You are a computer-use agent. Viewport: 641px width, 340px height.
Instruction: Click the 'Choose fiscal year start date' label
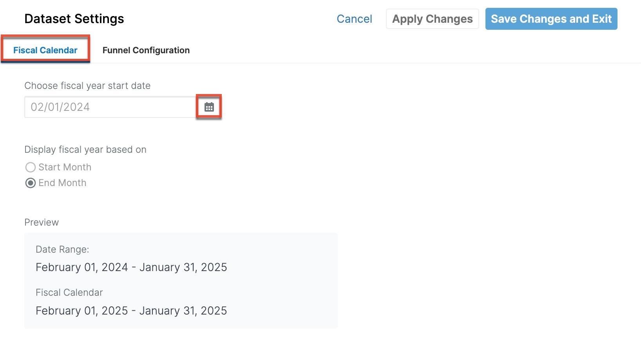[87, 86]
